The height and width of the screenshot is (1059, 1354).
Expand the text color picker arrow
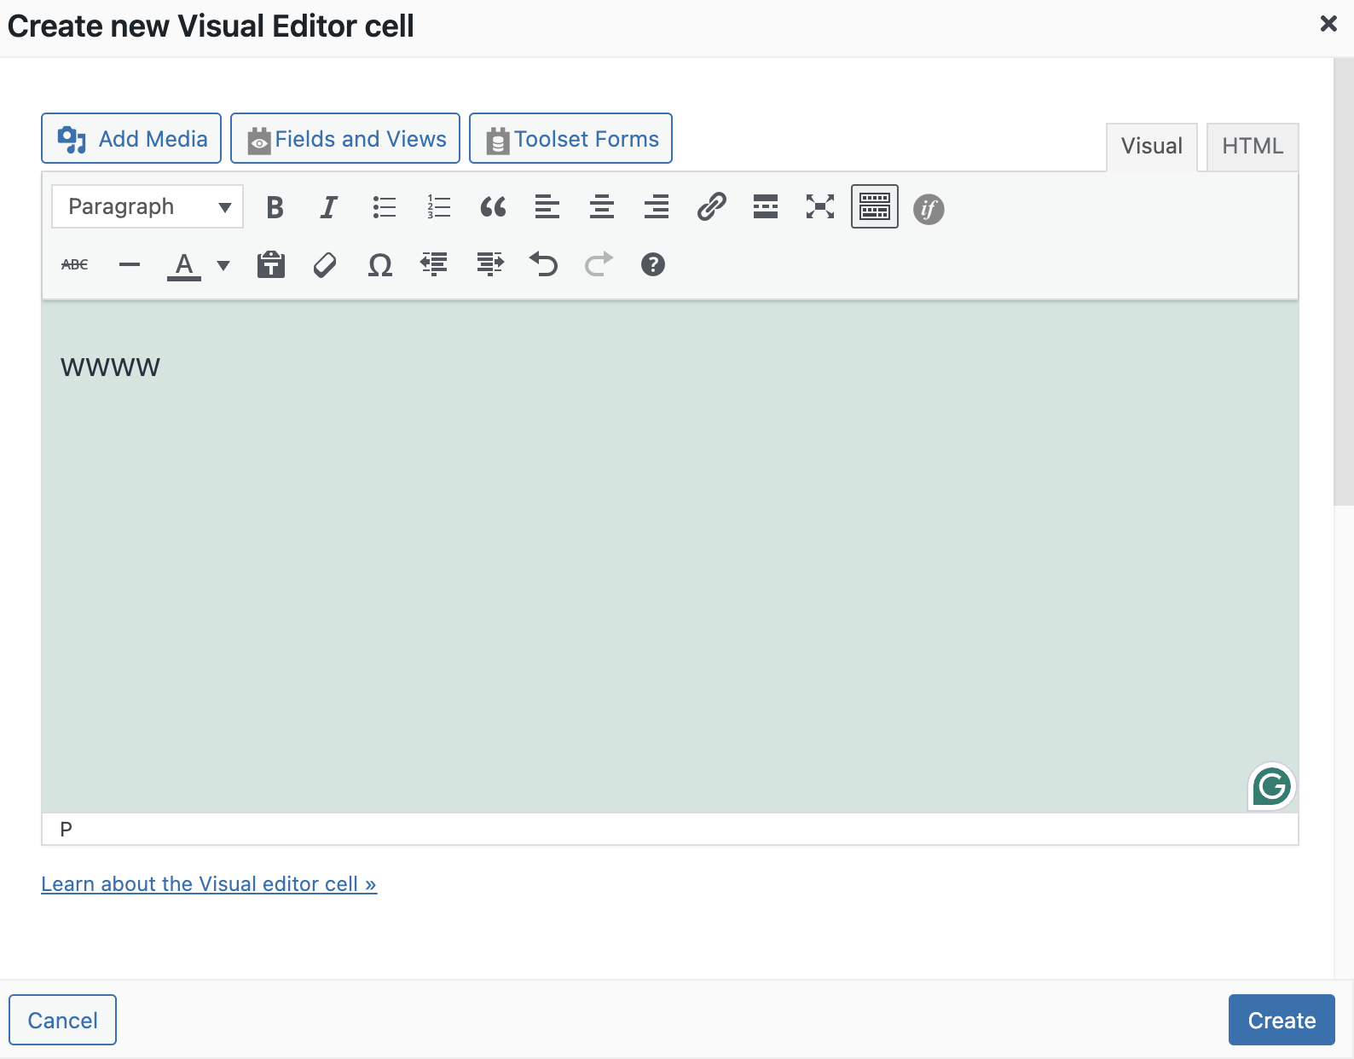click(x=223, y=265)
